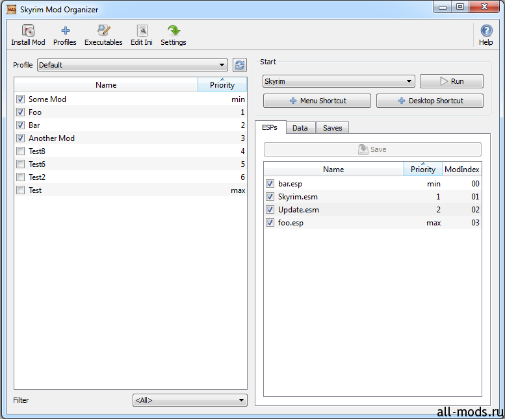Enable the Test8 mod checkbox
Image resolution: width=505 pixels, height=419 pixels.
[x=20, y=151]
